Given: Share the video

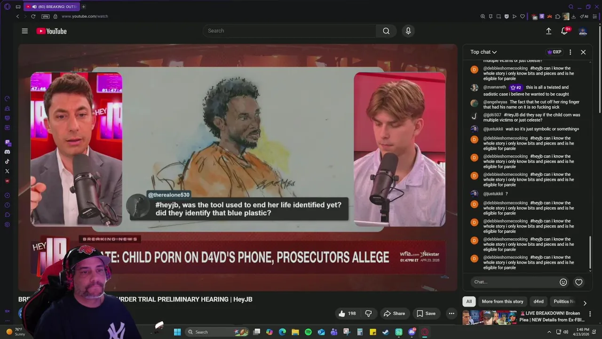Looking at the screenshot, I should click(394, 314).
